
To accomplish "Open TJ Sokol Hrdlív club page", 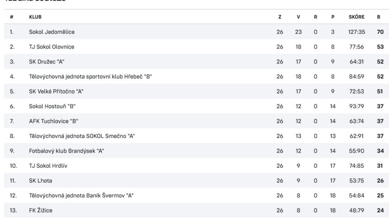I will (48, 166).
